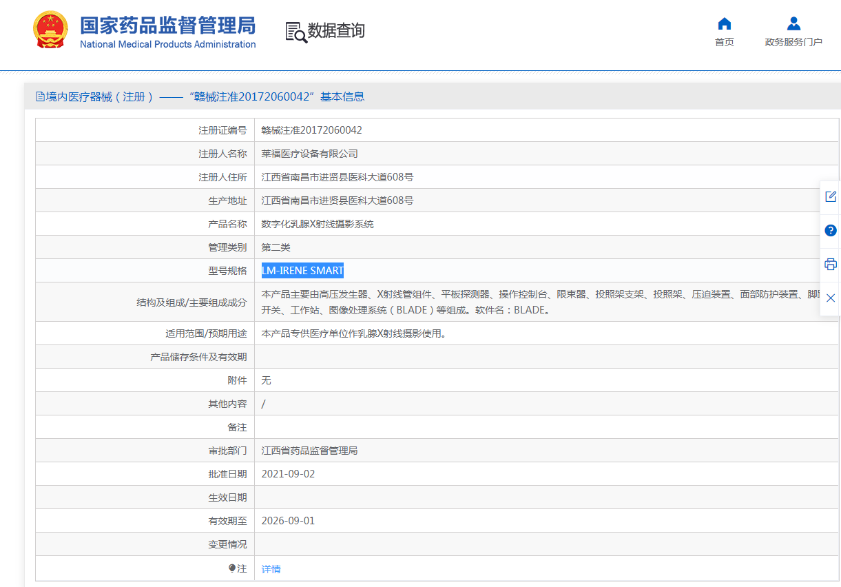Click the slash value in 其他内容 row
The image size is (841, 587).
264,404
